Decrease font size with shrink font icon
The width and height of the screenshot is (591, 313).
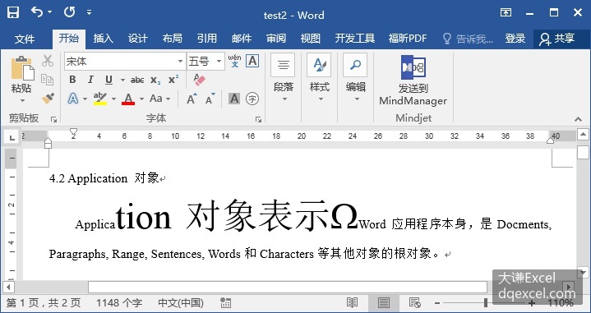[x=210, y=99]
